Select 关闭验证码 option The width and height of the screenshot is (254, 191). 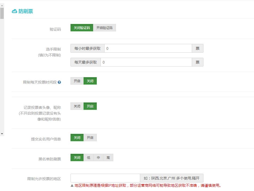tap(82, 28)
